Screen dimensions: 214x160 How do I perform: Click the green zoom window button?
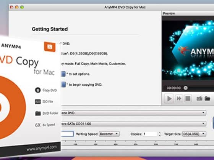[x=22, y=7]
